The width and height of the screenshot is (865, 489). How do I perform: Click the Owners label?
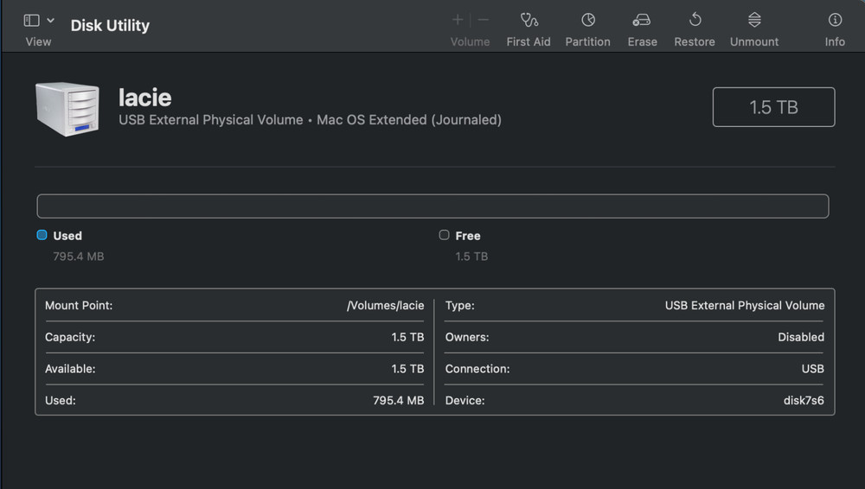(467, 337)
